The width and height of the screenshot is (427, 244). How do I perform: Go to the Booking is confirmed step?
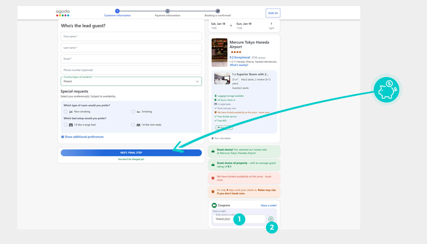coord(218,15)
